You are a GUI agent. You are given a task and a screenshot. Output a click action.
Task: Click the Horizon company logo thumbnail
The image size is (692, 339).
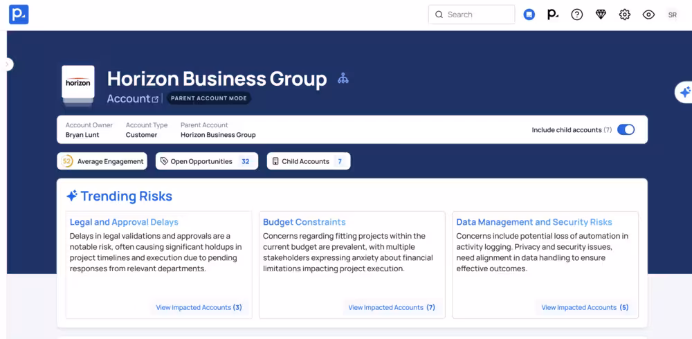point(78,82)
